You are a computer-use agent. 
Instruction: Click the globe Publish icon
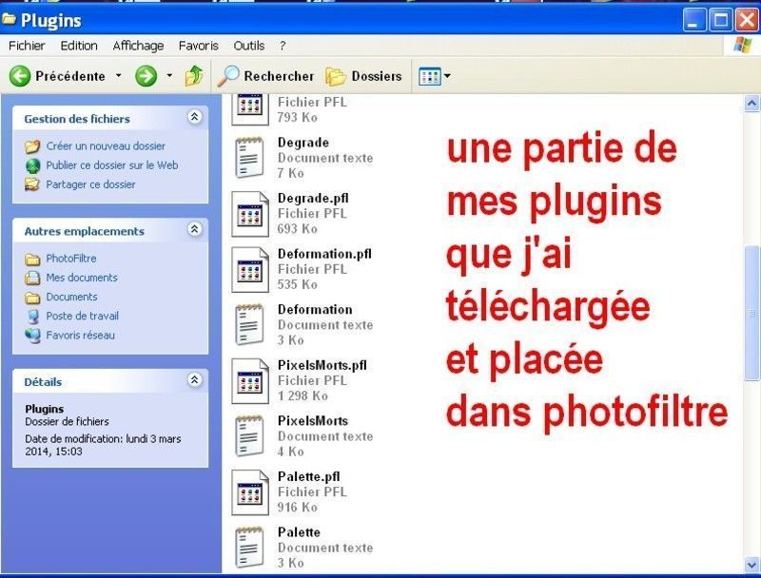point(32,165)
